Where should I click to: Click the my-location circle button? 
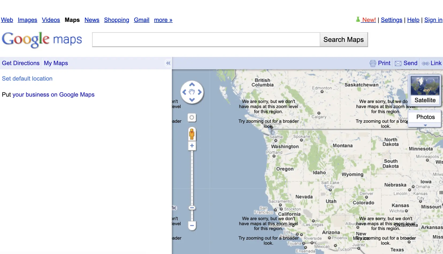click(192, 117)
